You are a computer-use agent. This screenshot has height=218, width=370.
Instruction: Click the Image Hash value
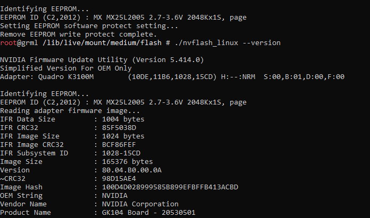(170, 187)
